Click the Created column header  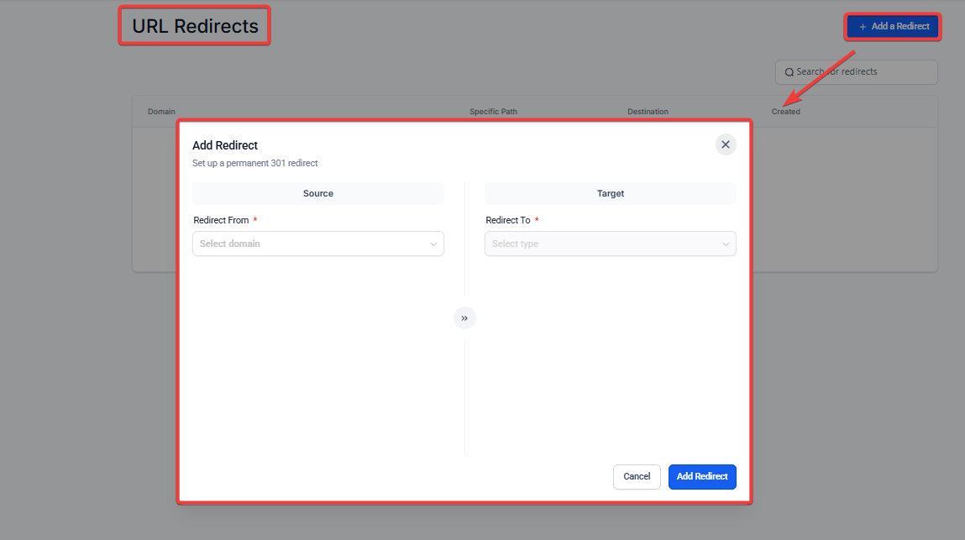tap(786, 112)
